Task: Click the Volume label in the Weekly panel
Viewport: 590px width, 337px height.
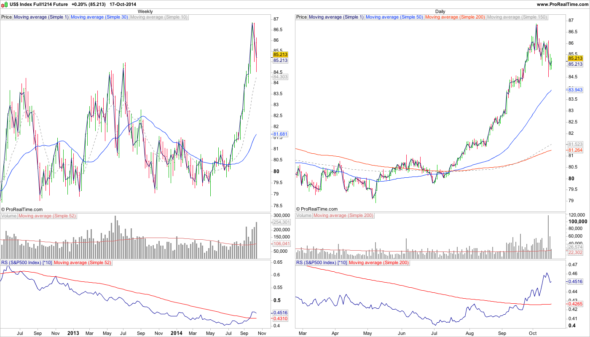Action: coord(9,216)
